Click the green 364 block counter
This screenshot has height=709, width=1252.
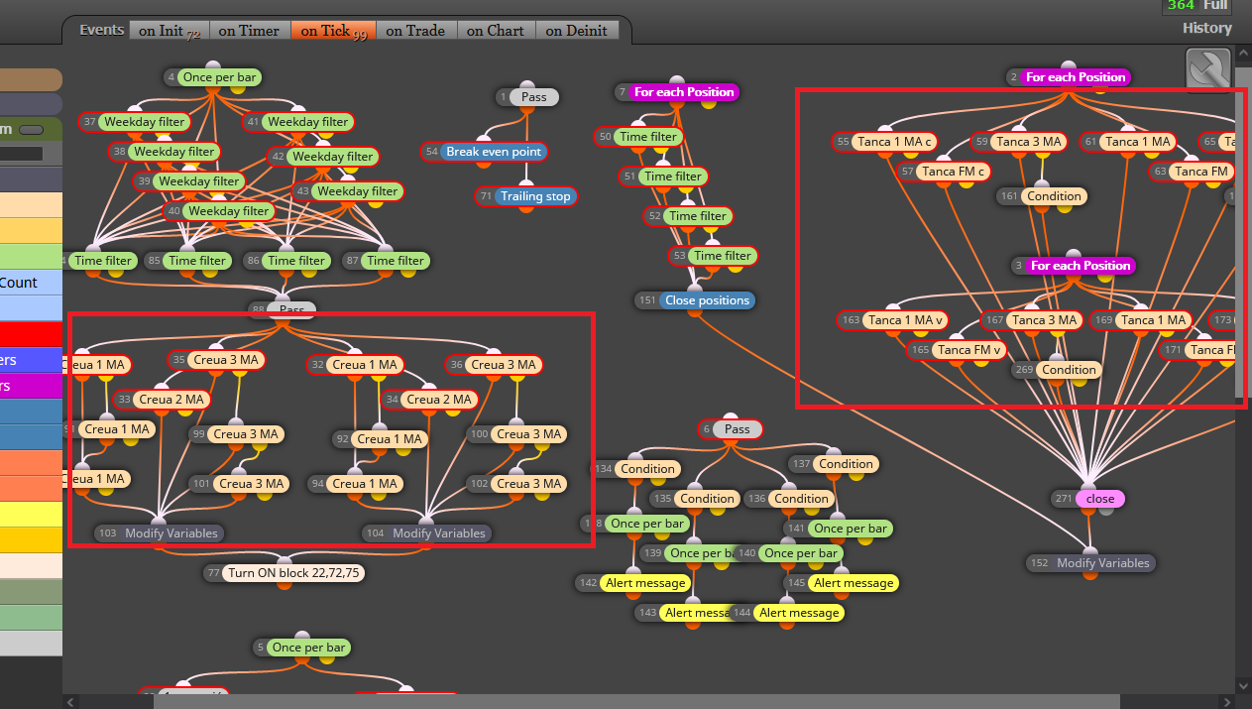pos(1181,5)
